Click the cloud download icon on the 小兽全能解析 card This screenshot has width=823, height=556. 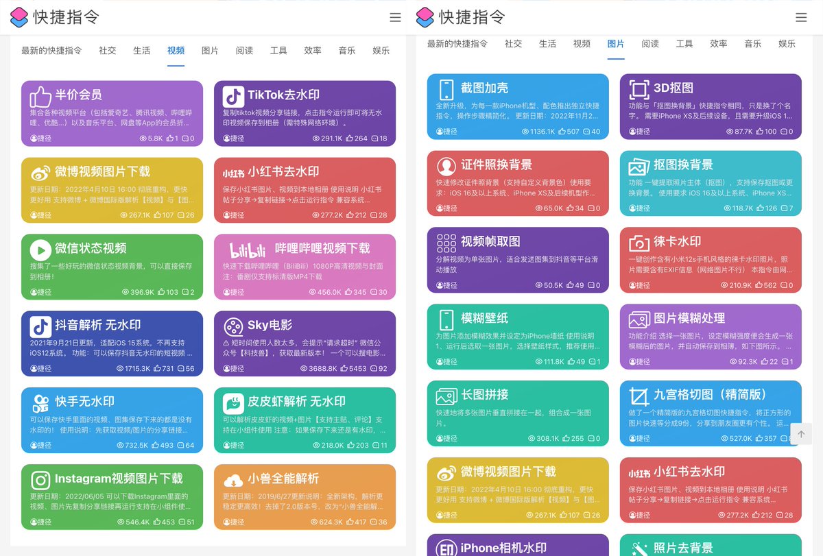(233, 480)
